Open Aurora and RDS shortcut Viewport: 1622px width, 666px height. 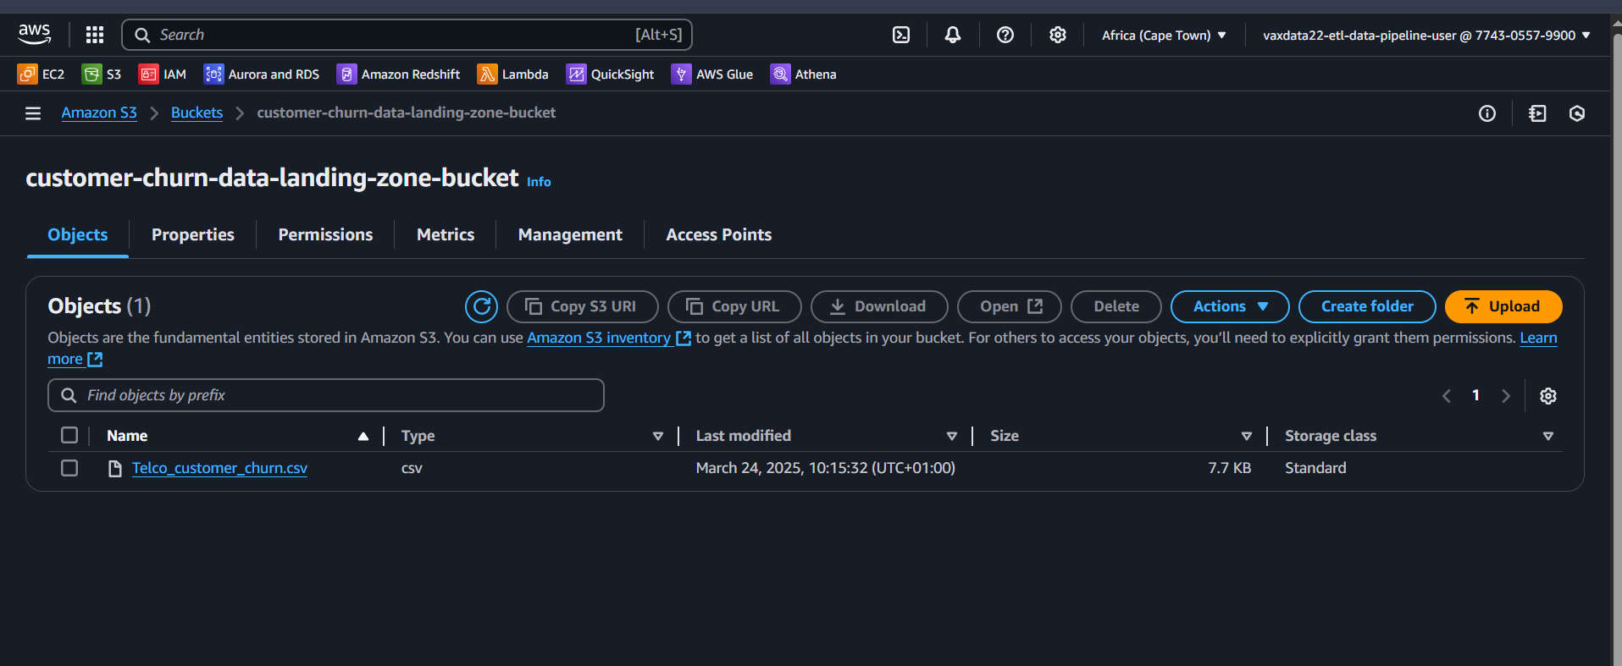262,74
